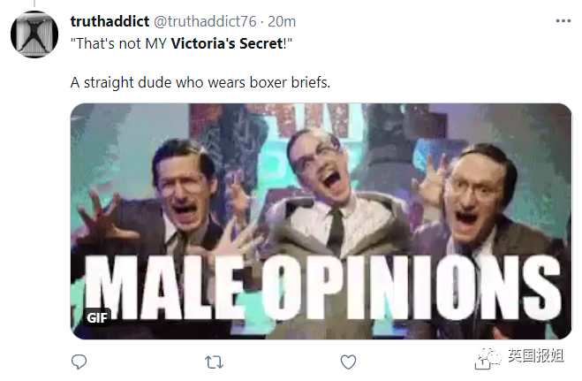Screen dimensions: 582x381
Task: Click the reply speech bubble icon
Action: pos(79,362)
